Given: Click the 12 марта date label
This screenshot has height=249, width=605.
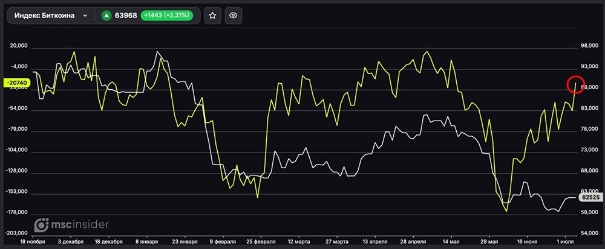Looking at the screenshot, I should (299, 242).
